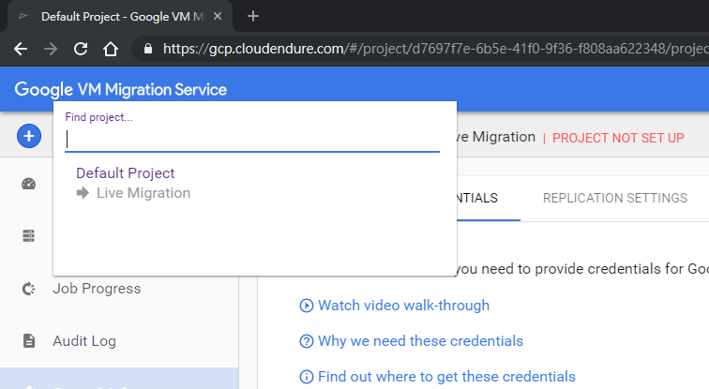
Task: Click the padlock site security icon
Action: pos(148,49)
